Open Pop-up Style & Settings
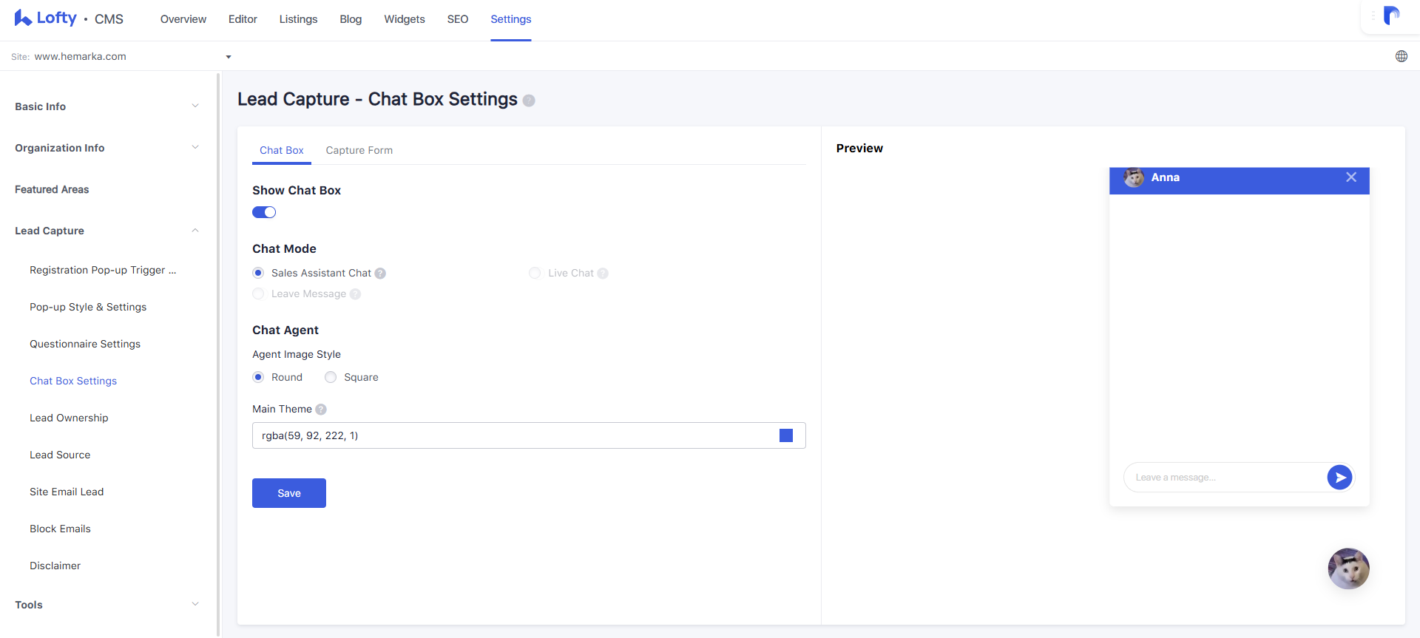This screenshot has width=1420, height=638. coord(88,307)
